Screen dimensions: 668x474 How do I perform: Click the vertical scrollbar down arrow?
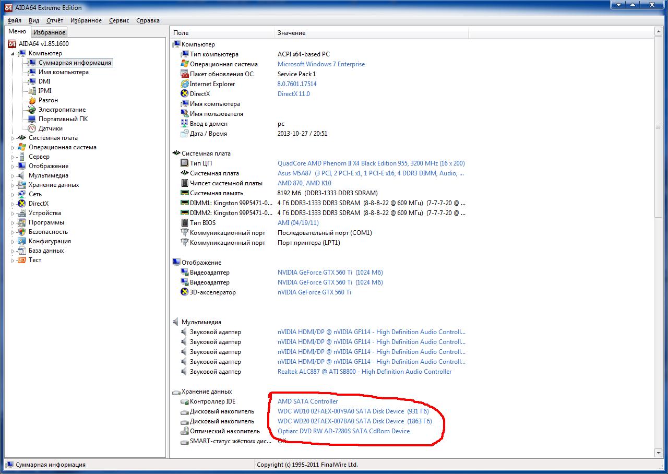click(658, 453)
